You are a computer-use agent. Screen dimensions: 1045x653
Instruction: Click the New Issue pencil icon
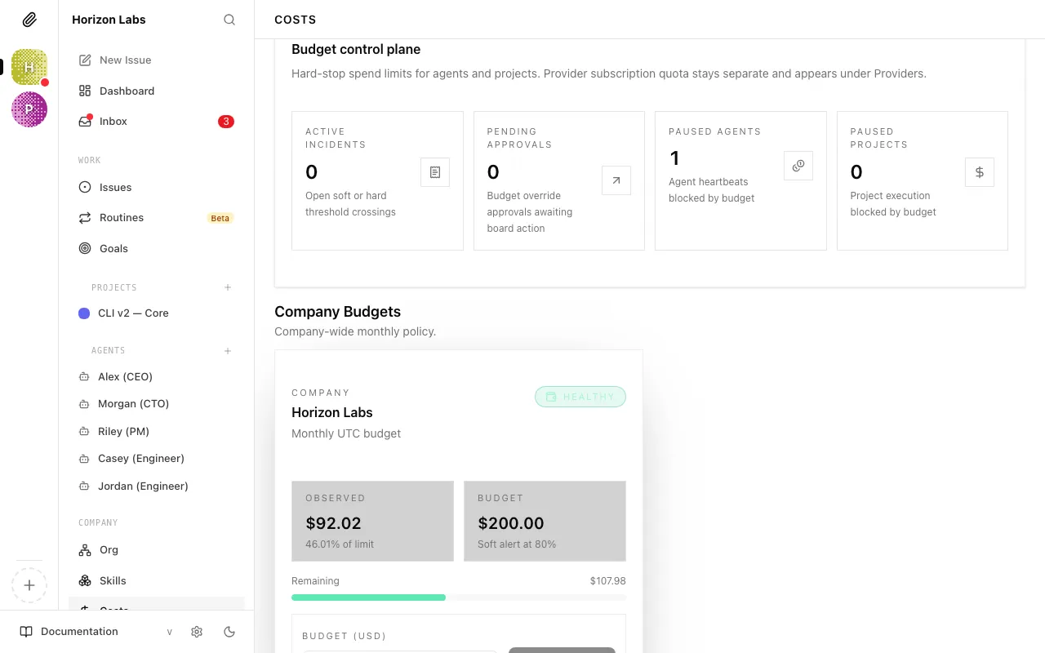coord(85,60)
